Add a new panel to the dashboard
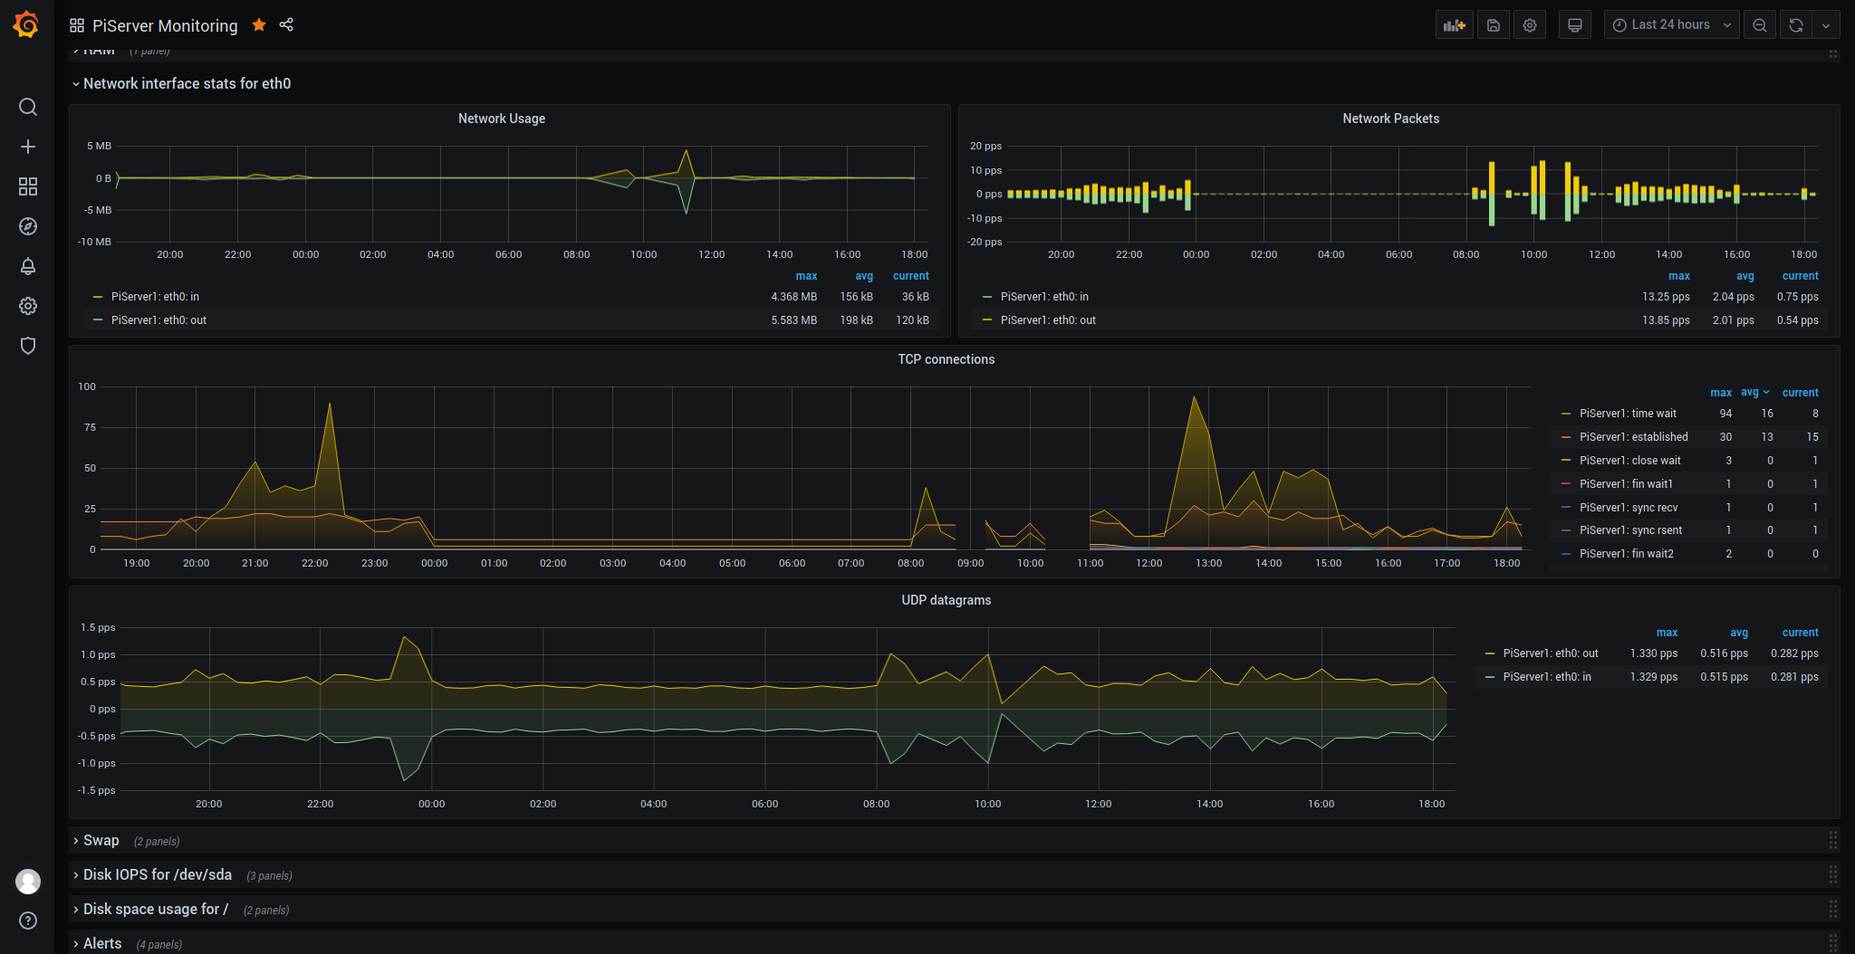Screen dimensions: 1855x954 (1455, 25)
